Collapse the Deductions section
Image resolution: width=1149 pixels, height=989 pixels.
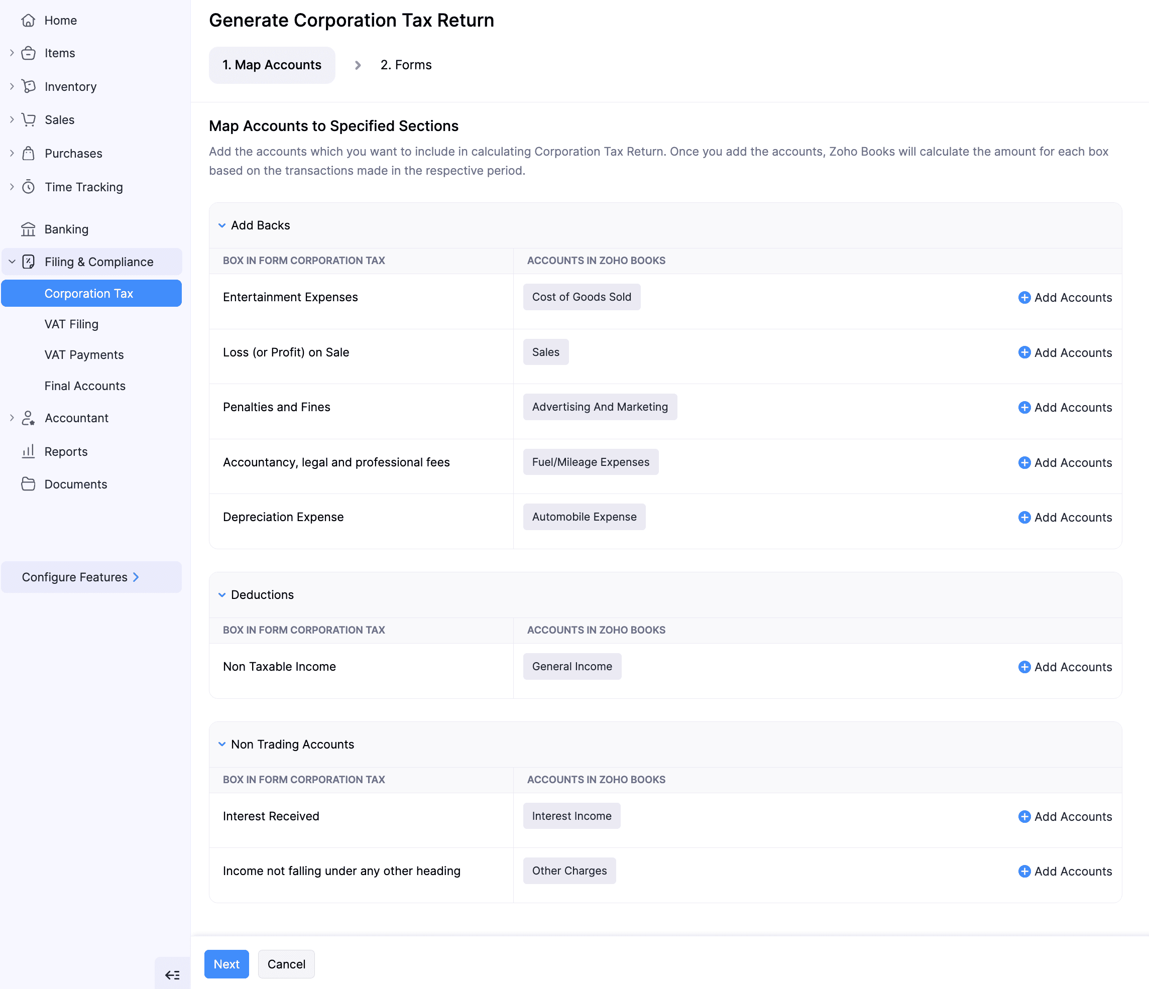[222, 595]
